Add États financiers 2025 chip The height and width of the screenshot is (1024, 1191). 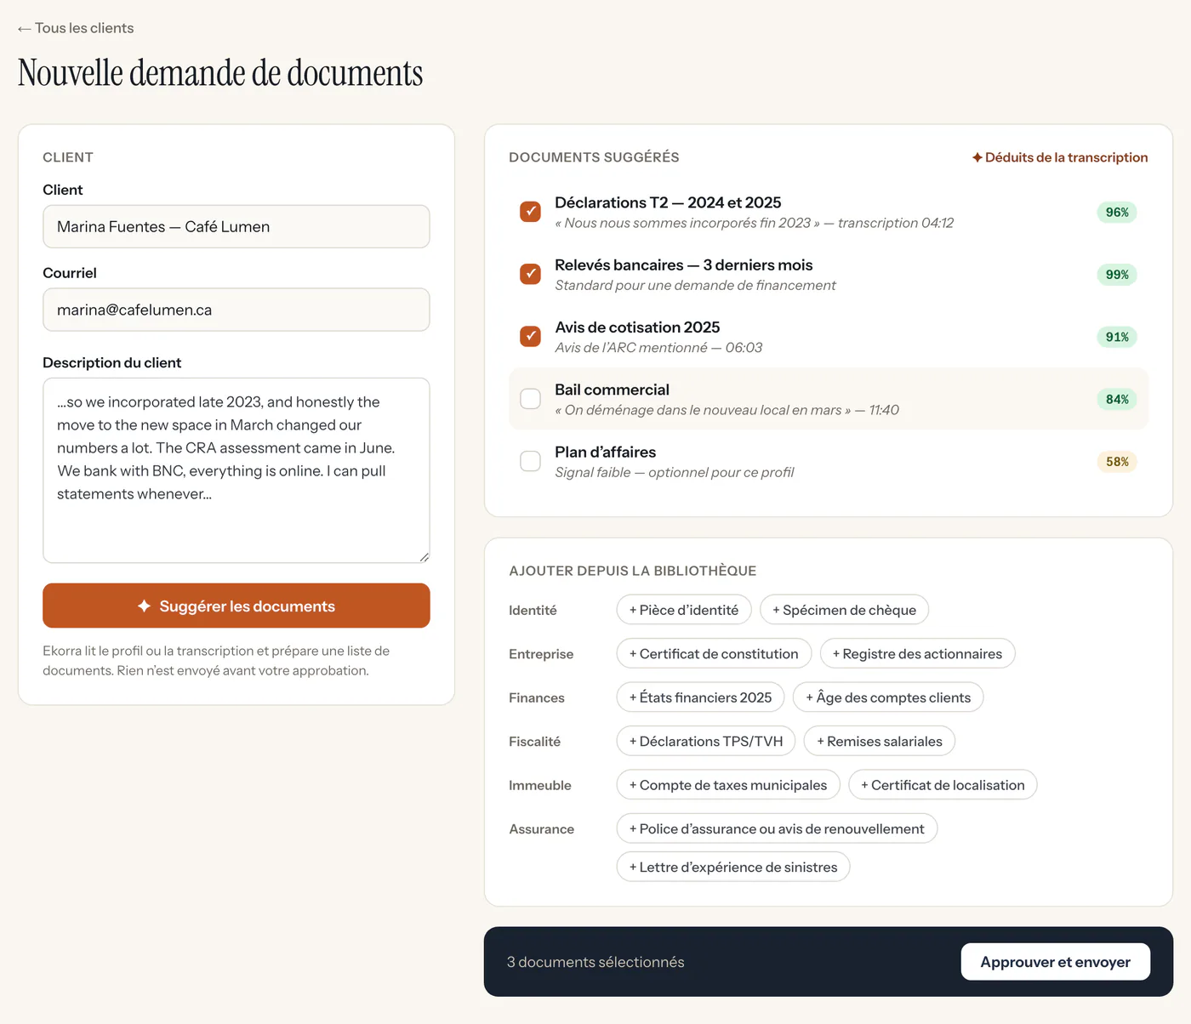(700, 697)
